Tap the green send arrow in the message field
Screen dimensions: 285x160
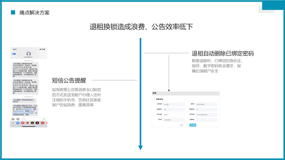44,119
